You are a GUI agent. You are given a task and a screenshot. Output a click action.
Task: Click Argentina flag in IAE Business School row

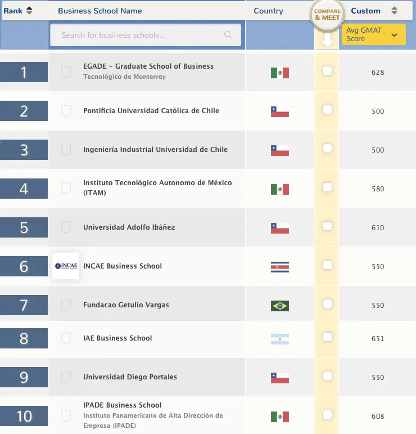280,339
